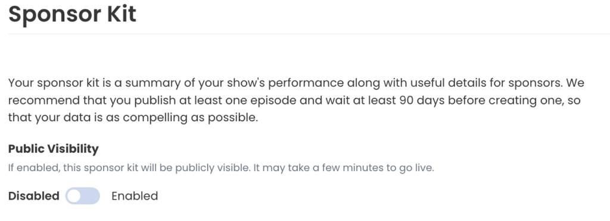Click "compelling as possible" at the paragraph end

coord(191,118)
